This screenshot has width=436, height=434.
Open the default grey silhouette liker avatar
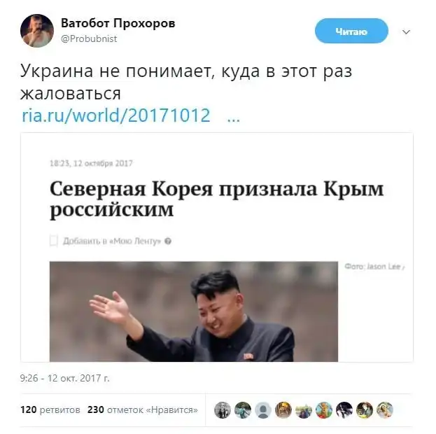pos(263,410)
